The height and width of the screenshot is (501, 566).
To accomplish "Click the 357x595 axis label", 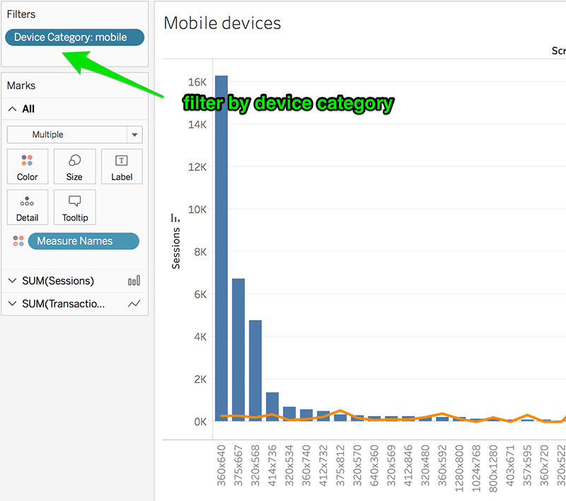I will point(527,466).
